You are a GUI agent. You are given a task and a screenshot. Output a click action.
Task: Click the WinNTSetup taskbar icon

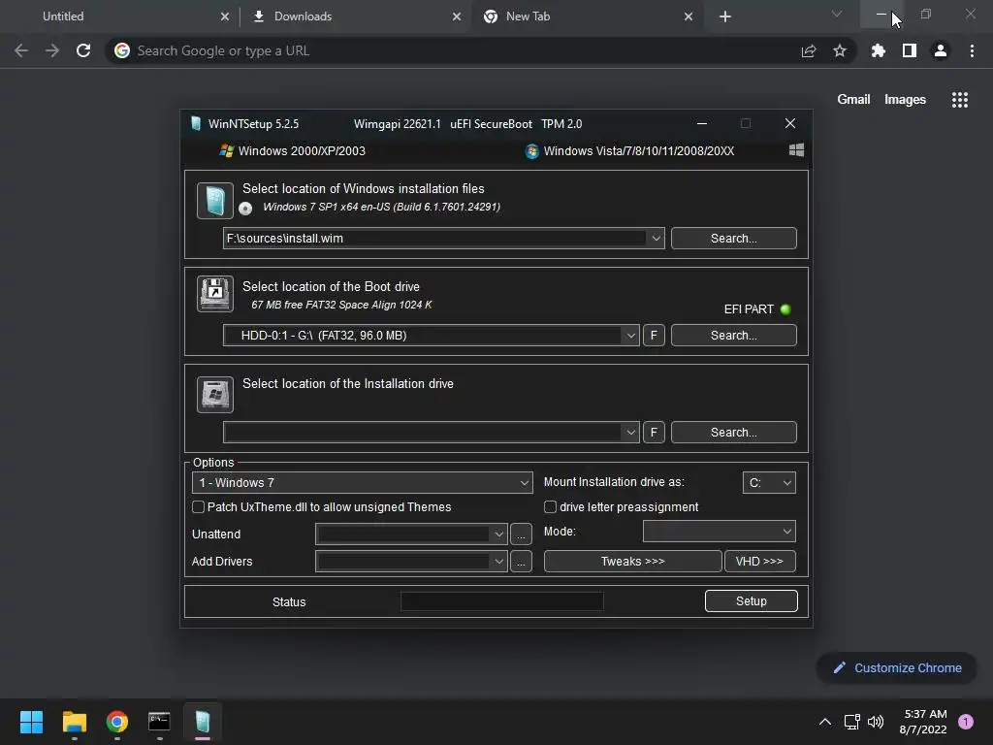click(x=202, y=722)
